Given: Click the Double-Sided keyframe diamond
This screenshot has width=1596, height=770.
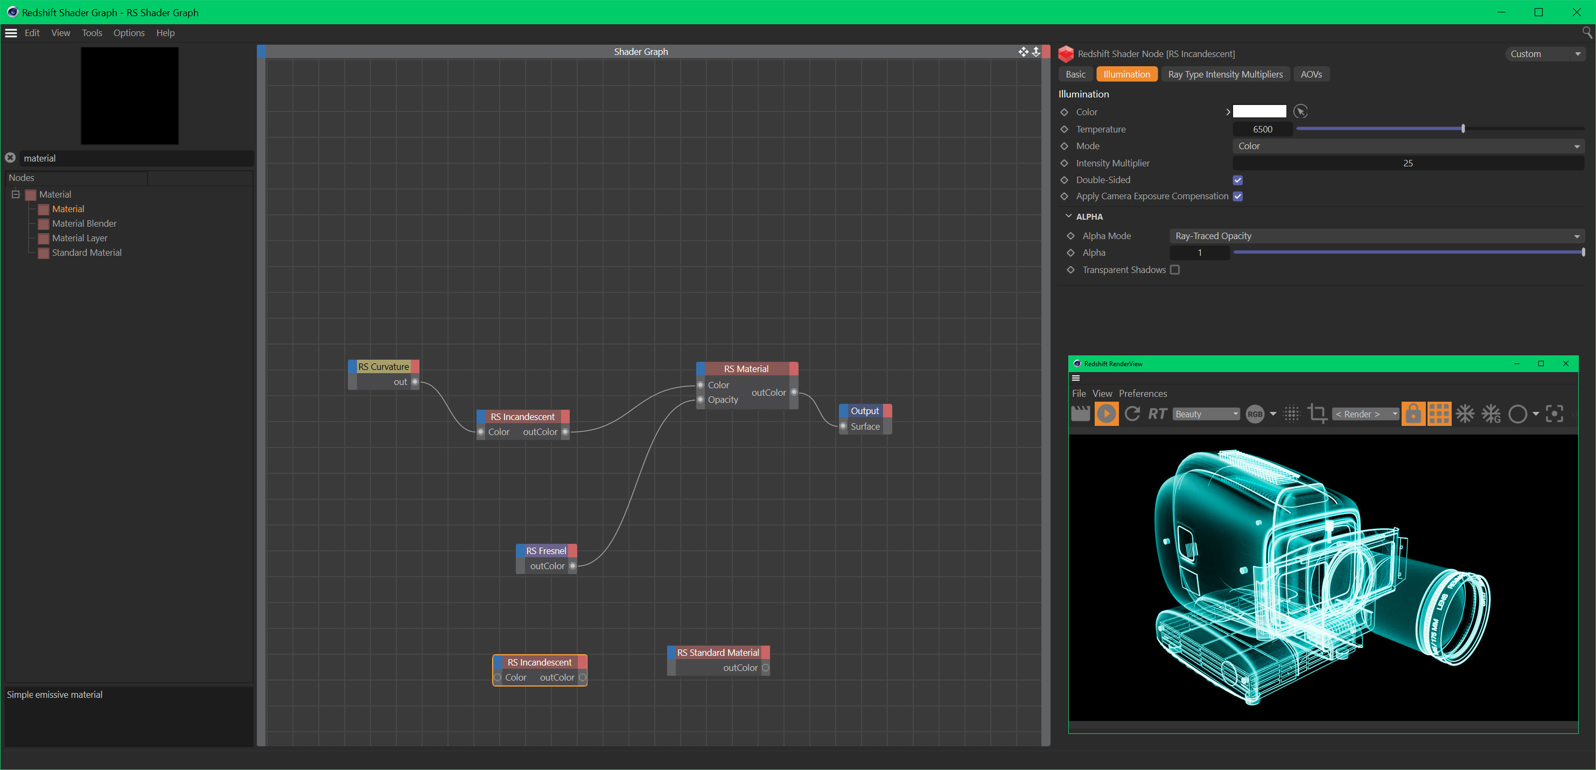Looking at the screenshot, I should [1065, 180].
